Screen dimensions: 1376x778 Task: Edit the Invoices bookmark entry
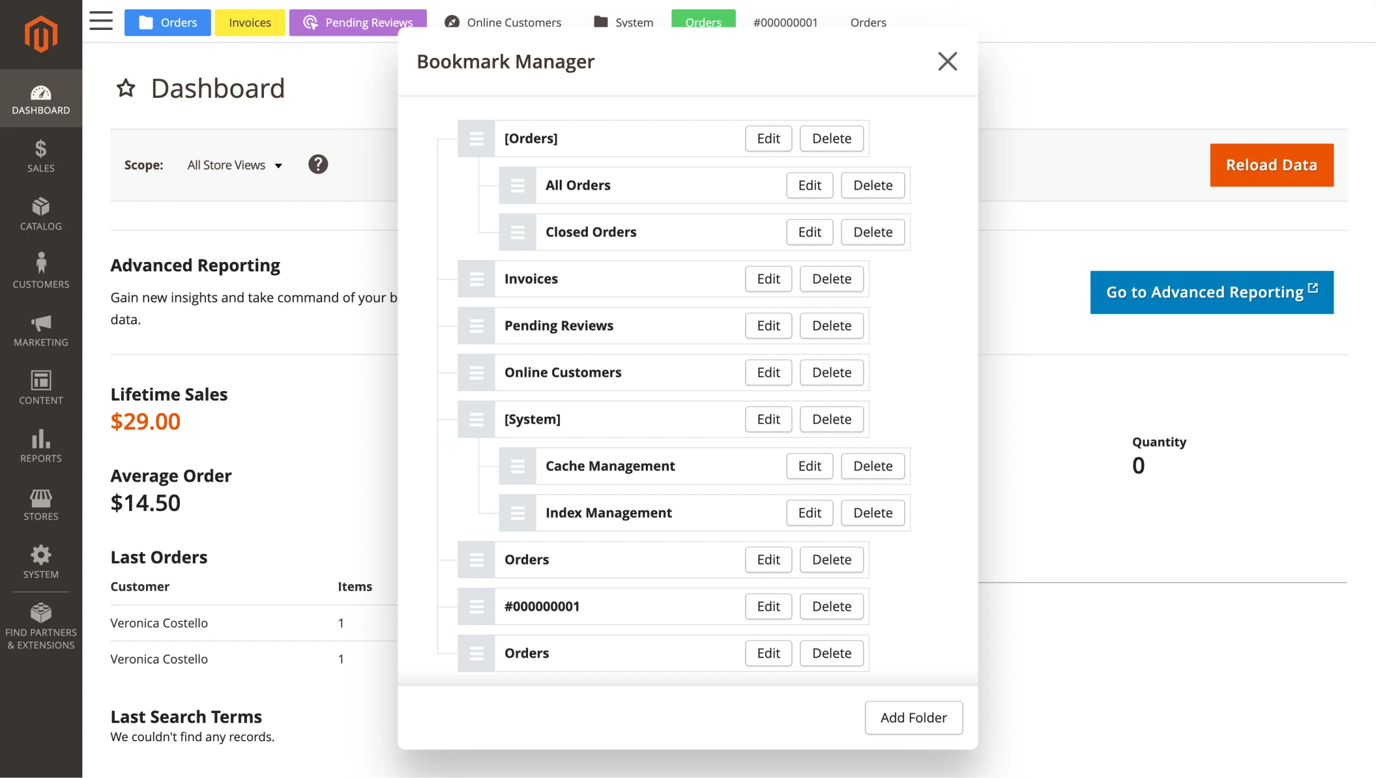pyautogui.click(x=768, y=278)
